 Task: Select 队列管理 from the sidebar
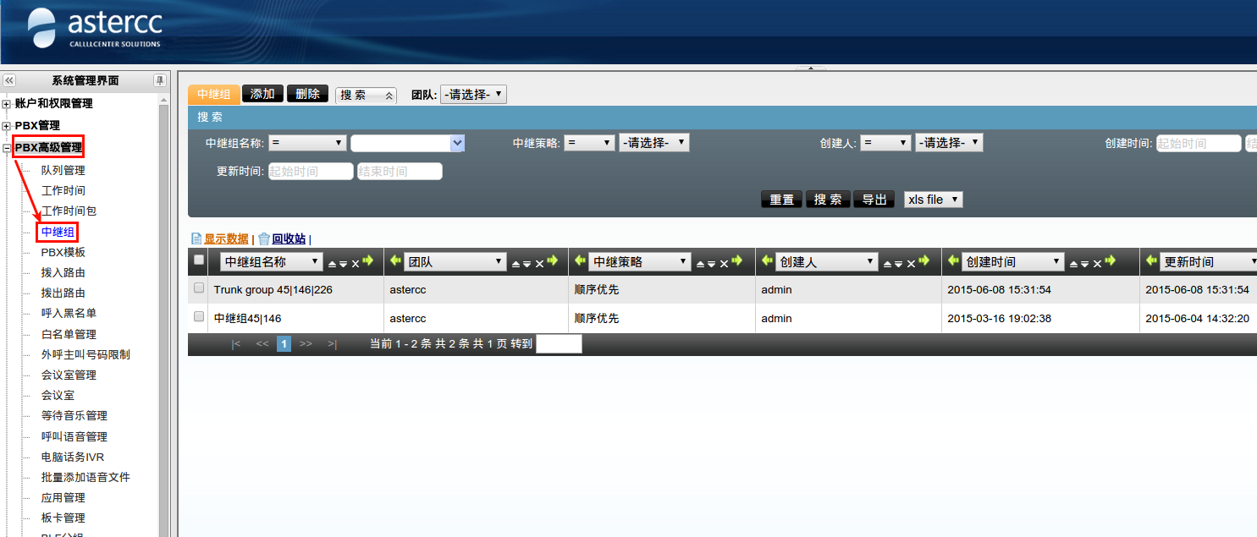(x=63, y=170)
